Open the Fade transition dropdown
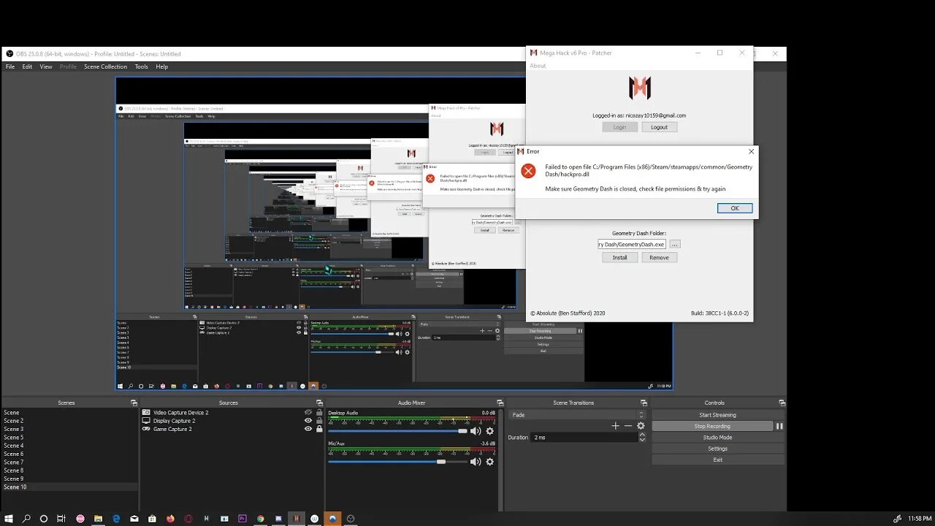The image size is (935, 526). pyautogui.click(x=576, y=415)
